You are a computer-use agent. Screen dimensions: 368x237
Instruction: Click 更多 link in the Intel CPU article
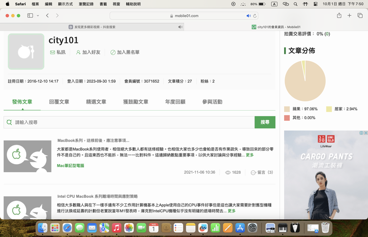tap(232, 211)
